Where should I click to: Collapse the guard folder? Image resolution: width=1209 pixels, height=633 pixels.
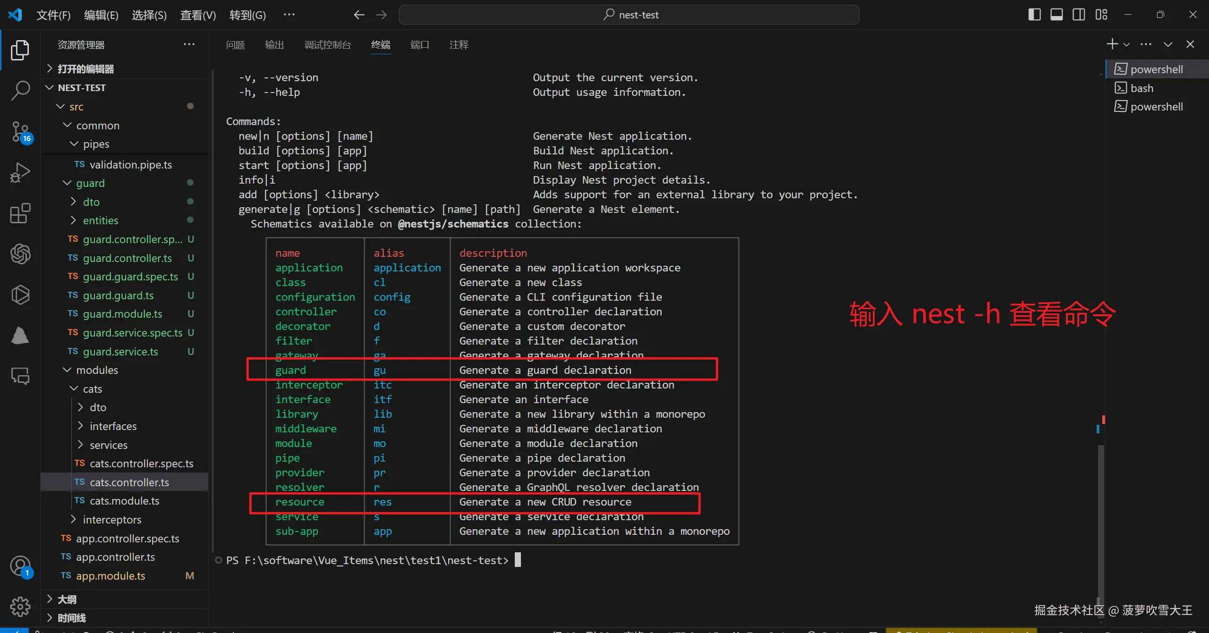[x=90, y=183]
